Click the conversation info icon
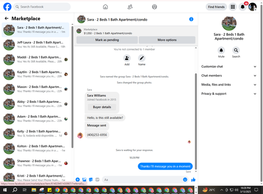The width and height of the screenshot is (263, 194). point(191,19)
